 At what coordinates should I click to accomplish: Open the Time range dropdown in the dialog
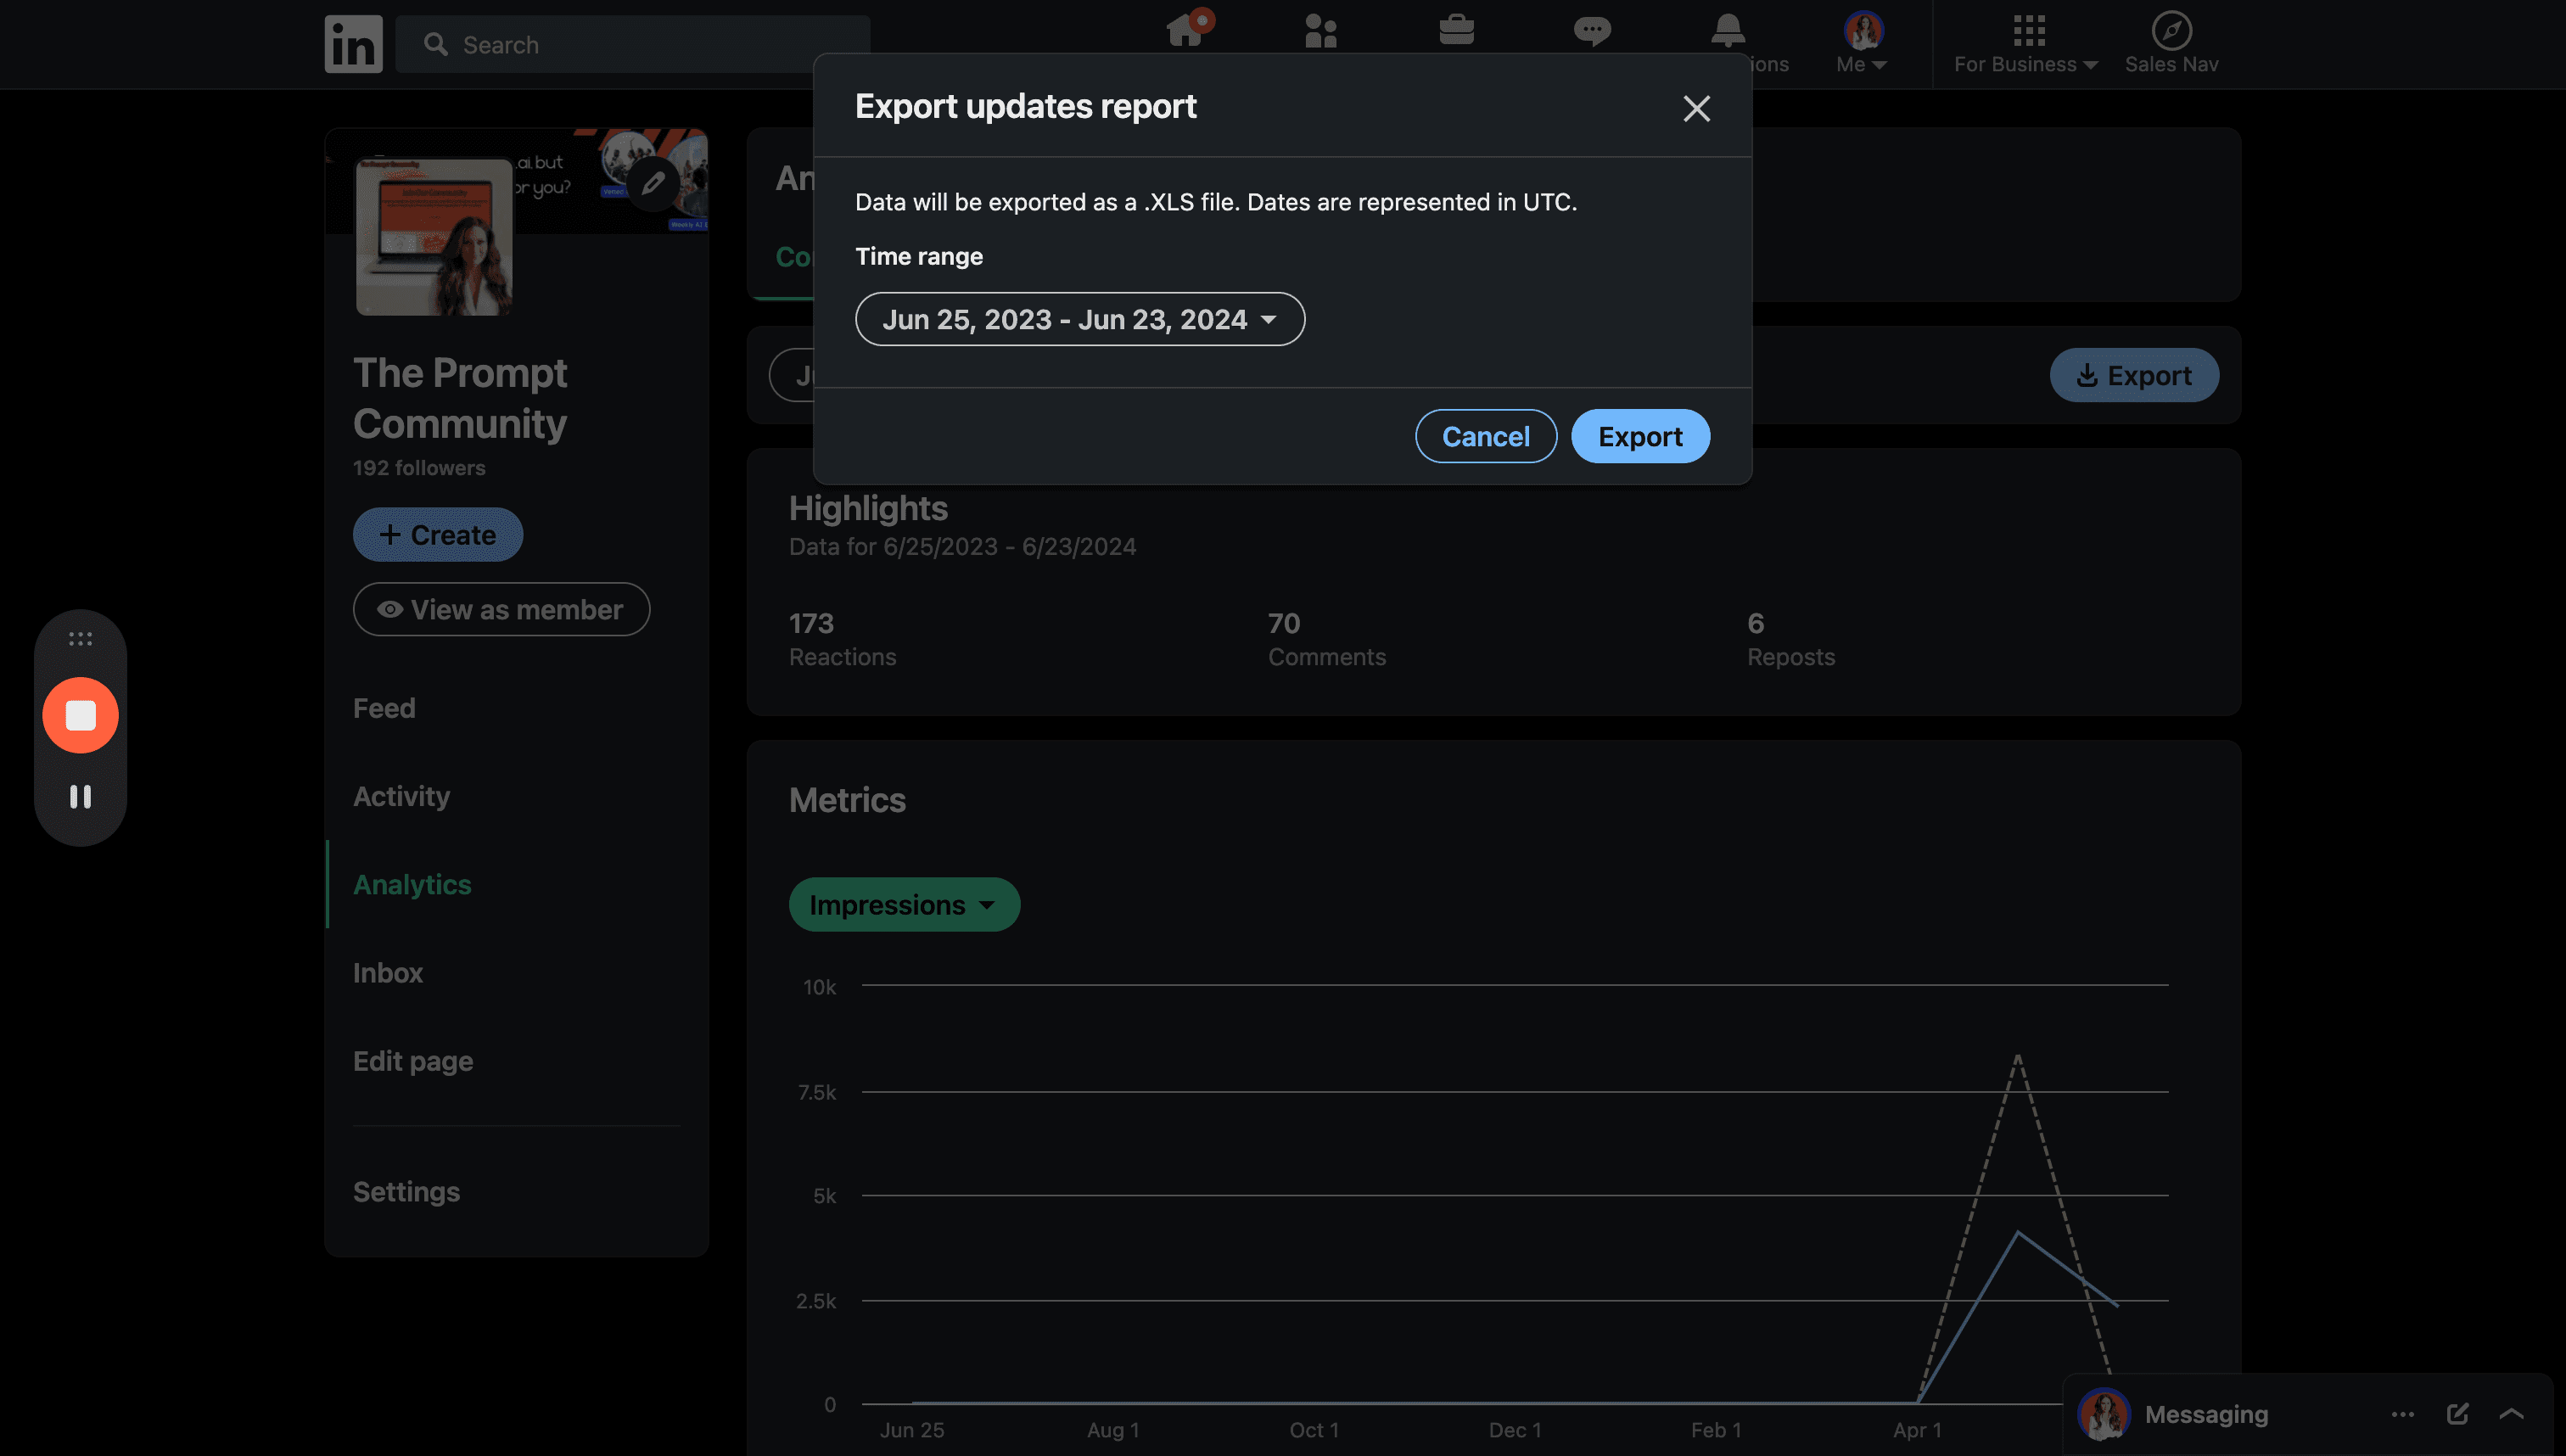pos(1080,319)
